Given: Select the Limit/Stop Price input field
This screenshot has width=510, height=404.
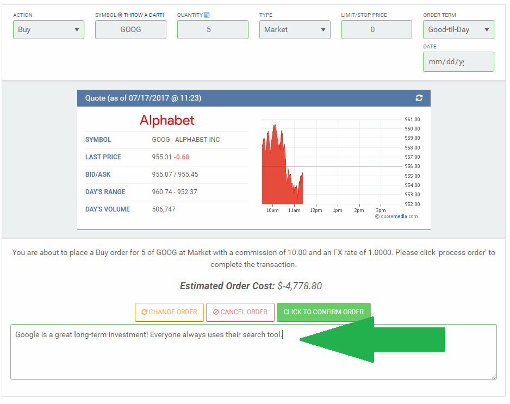Looking at the screenshot, I should pos(376,29).
